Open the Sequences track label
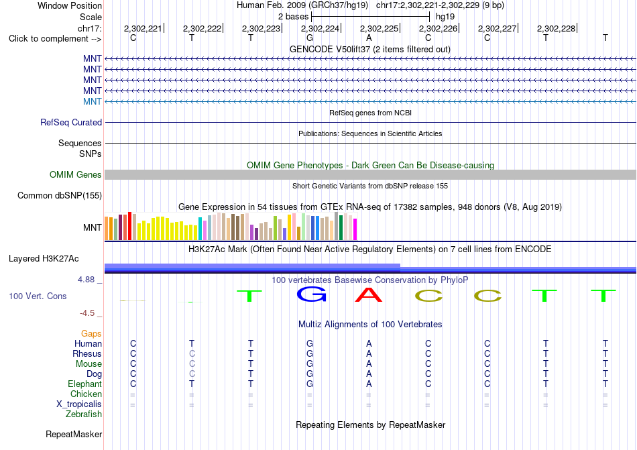 (x=80, y=143)
